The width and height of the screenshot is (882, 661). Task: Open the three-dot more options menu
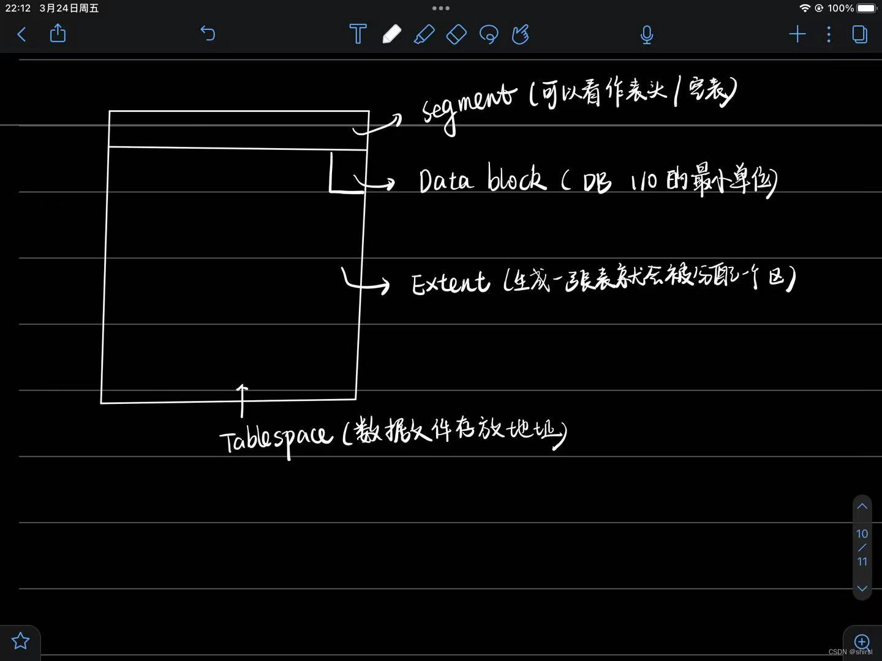coord(829,34)
